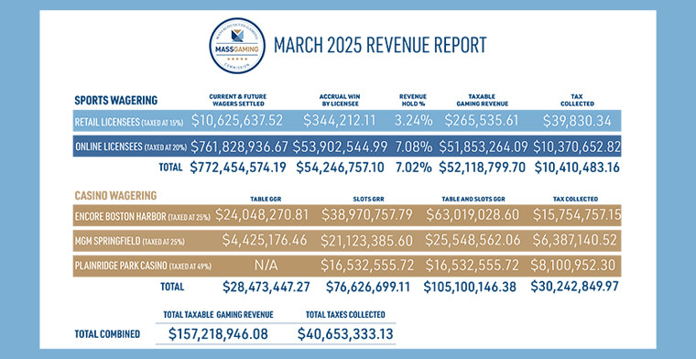This screenshot has height=359, width=696.
Task: Click sports total tax $10,410,483.16
Action: [x=577, y=167]
